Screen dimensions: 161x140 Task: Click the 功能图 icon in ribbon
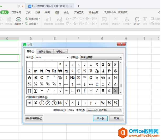pyautogui.click(x=18, y=21)
